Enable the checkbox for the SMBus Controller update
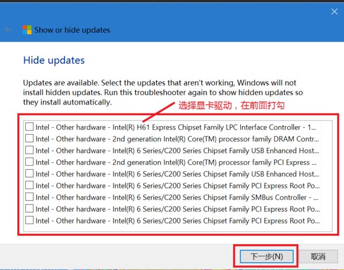Image resolution: width=344 pixels, height=270 pixels. 29,197
